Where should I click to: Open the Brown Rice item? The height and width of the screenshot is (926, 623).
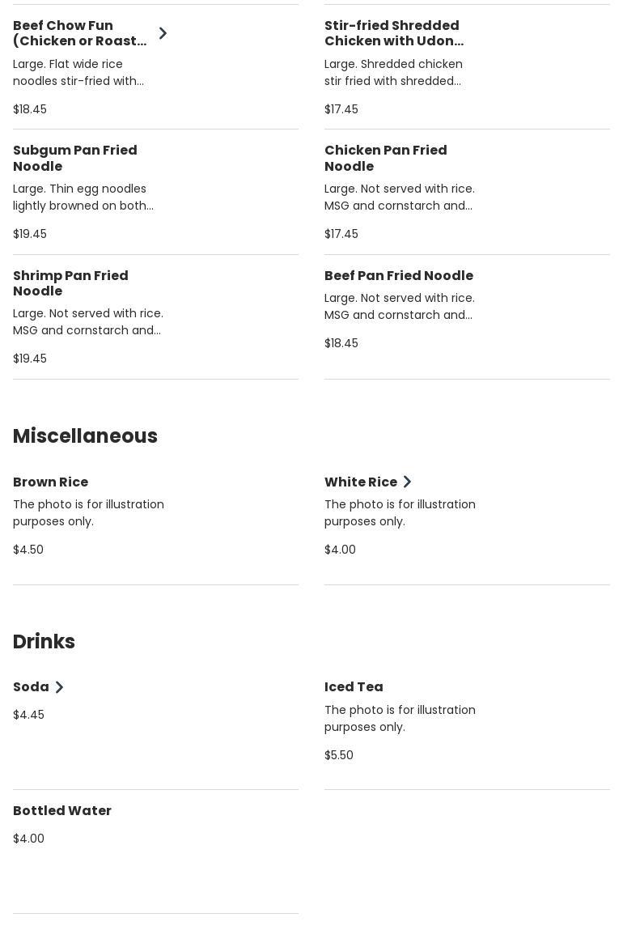pyautogui.click(x=50, y=482)
